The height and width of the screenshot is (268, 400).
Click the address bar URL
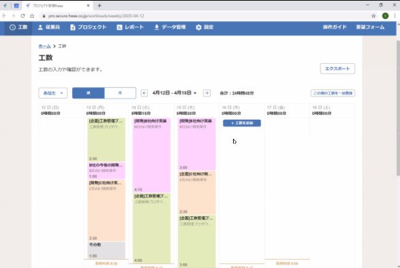click(x=96, y=16)
